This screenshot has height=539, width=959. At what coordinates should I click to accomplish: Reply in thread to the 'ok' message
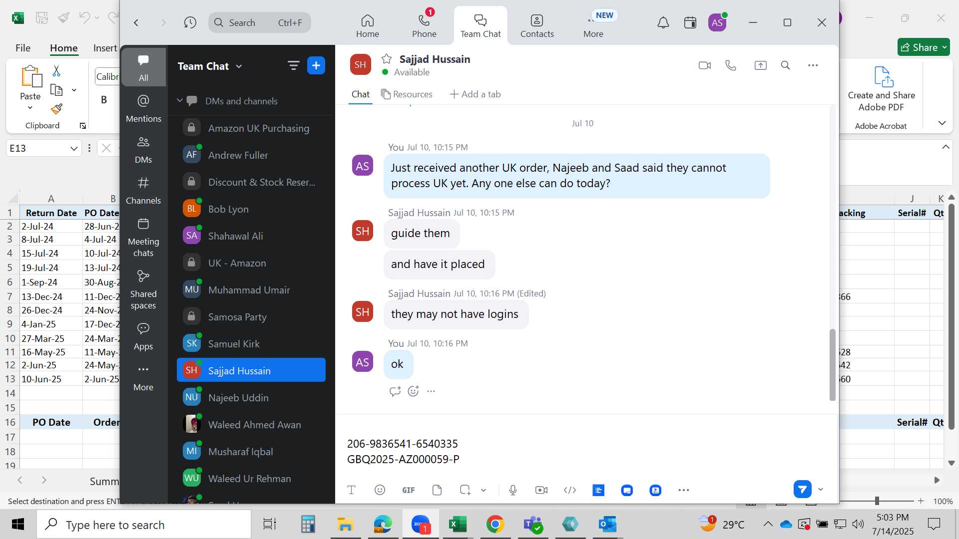click(x=395, y=391)
